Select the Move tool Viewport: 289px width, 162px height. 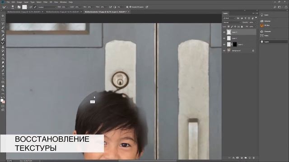(3, 16)
